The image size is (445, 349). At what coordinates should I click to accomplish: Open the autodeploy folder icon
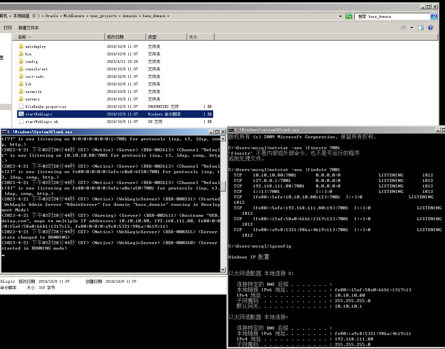[x=21, y=46]
